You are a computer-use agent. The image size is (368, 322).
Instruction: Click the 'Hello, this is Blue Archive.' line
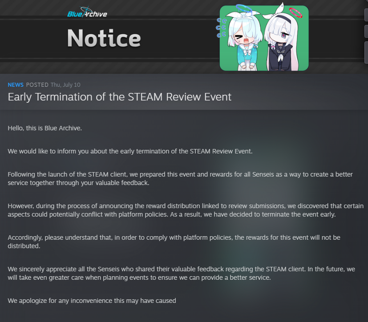(x=45, y=128)
